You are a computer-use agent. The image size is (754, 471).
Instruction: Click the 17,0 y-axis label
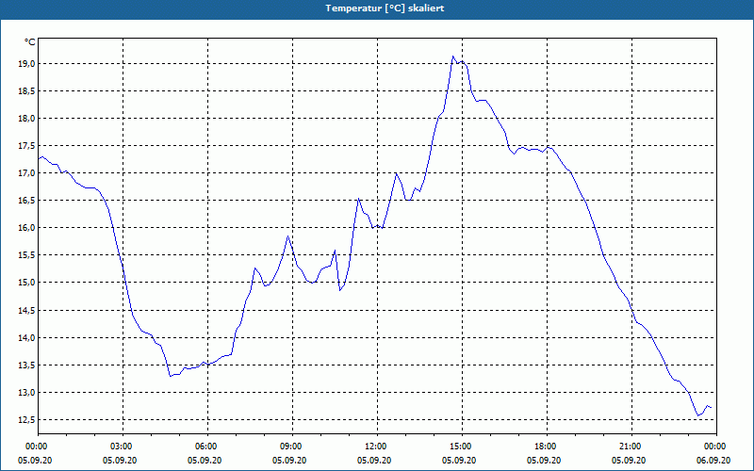(x=26, y=173)
